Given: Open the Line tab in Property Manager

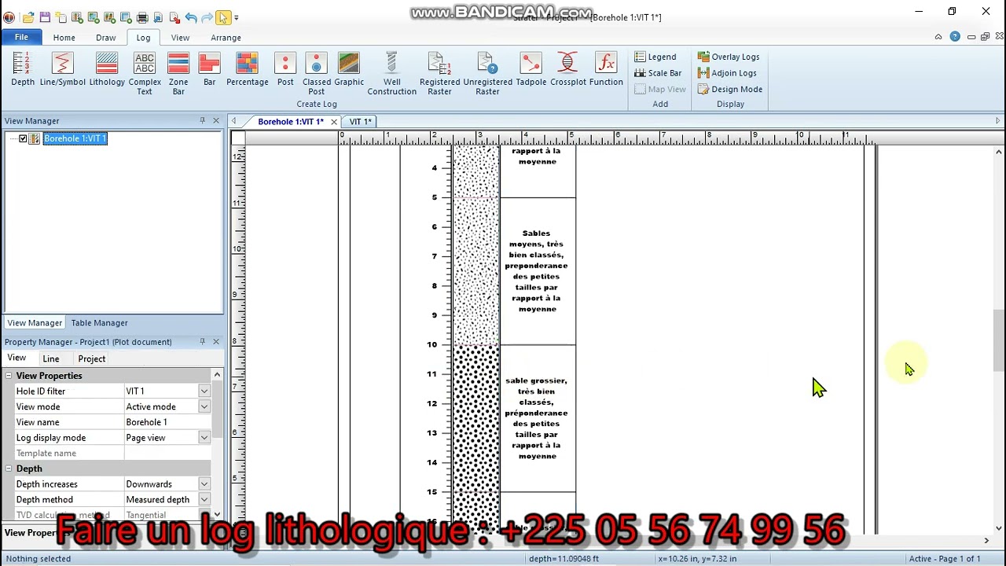Looking at the screenshot, I should pos(51,358).
